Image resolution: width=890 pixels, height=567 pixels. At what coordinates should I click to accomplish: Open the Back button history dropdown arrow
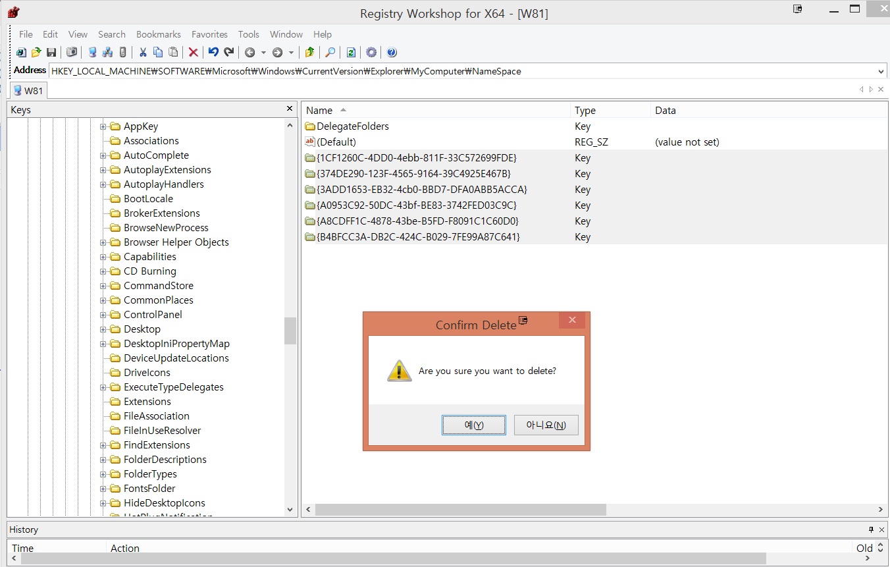click(263, 53)
